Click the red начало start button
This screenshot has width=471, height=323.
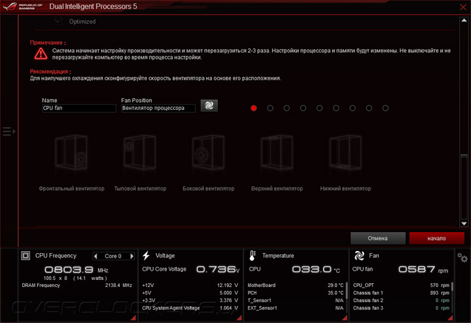click(437, 238)
